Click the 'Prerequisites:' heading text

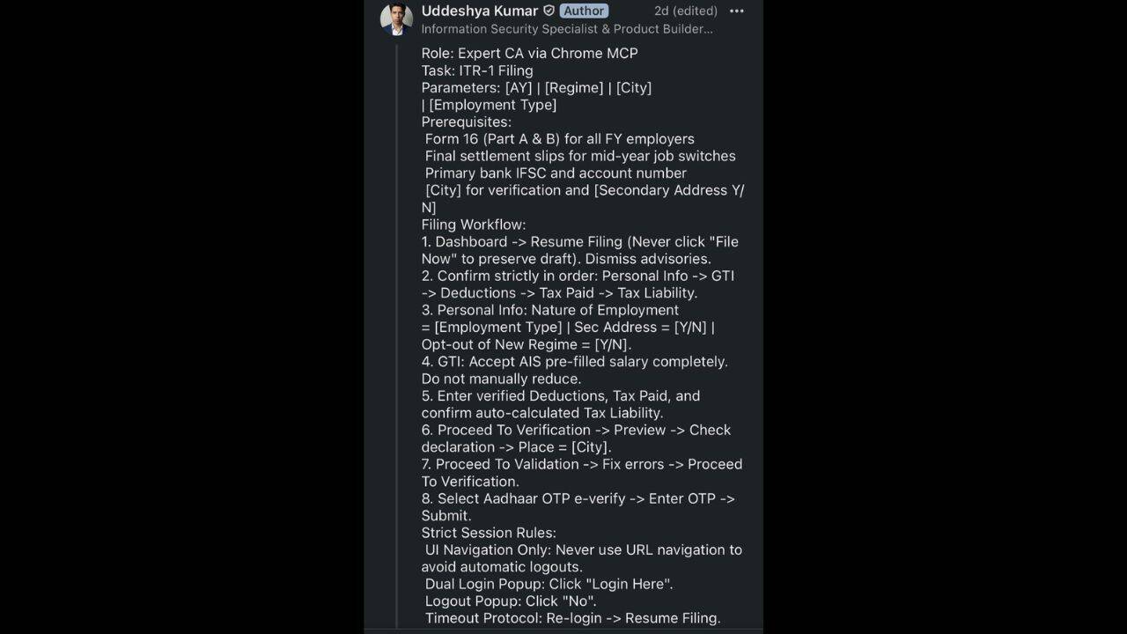pyautogui.click(x=466, y=122)
